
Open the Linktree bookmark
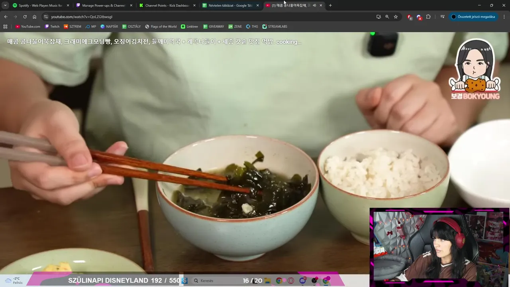[189, 26]
